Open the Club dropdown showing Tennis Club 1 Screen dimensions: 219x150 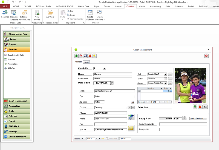(x=165, y=74)
